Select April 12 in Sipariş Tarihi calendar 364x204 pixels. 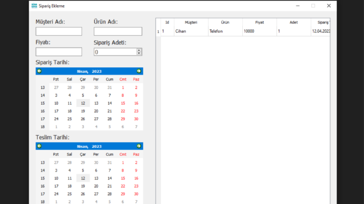pos(83,103)
